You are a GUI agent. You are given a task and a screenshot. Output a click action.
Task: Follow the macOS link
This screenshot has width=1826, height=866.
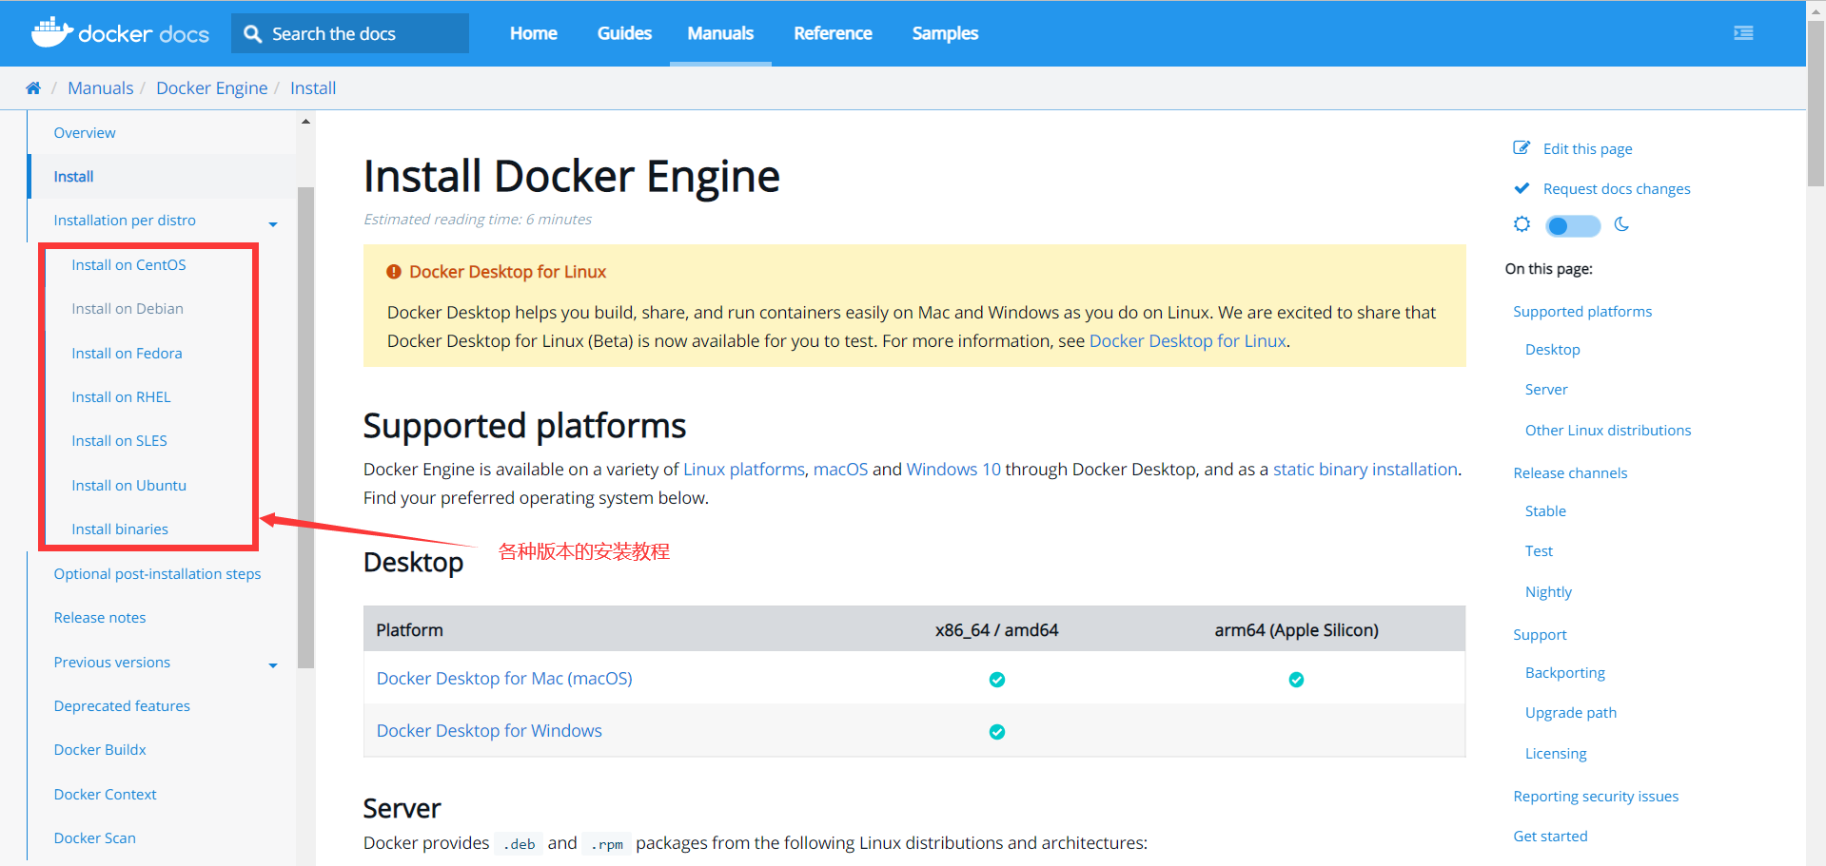[x=840, y=470]
